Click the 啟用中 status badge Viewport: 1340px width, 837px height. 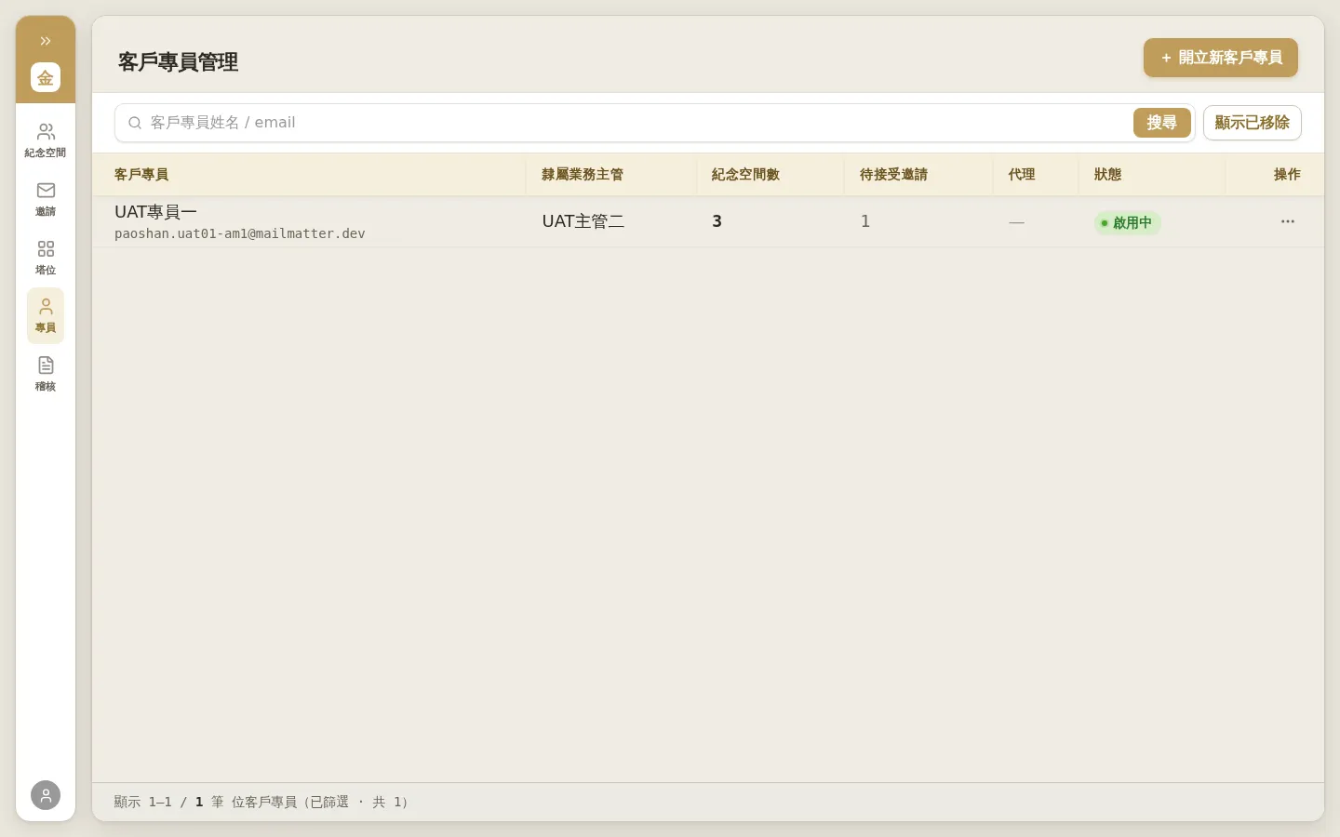click(1127, 222)
